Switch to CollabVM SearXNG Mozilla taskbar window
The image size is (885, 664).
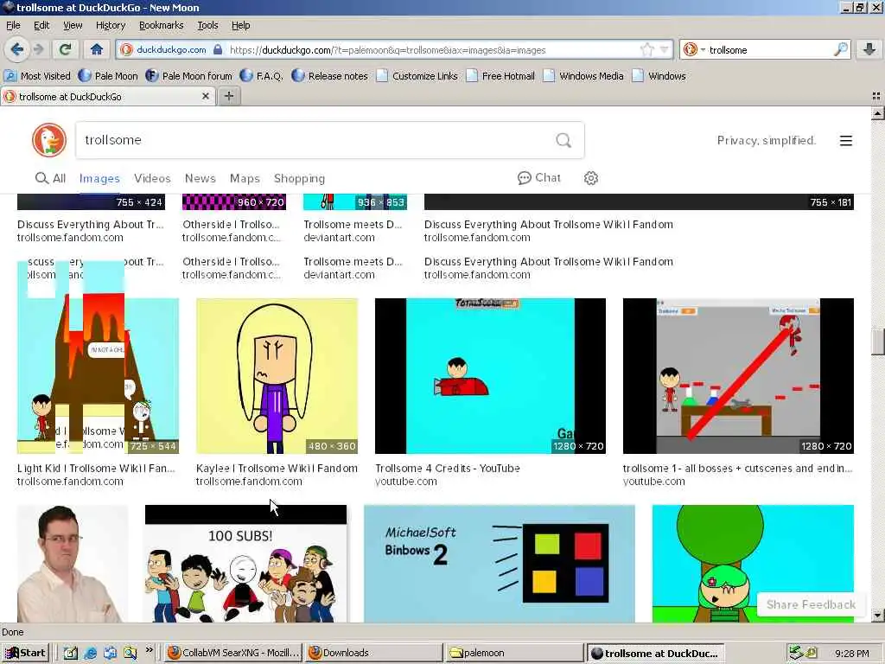(x=233, y=653)
